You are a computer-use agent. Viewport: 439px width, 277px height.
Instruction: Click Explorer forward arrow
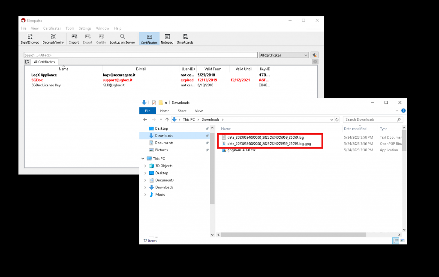pos(154,119)
